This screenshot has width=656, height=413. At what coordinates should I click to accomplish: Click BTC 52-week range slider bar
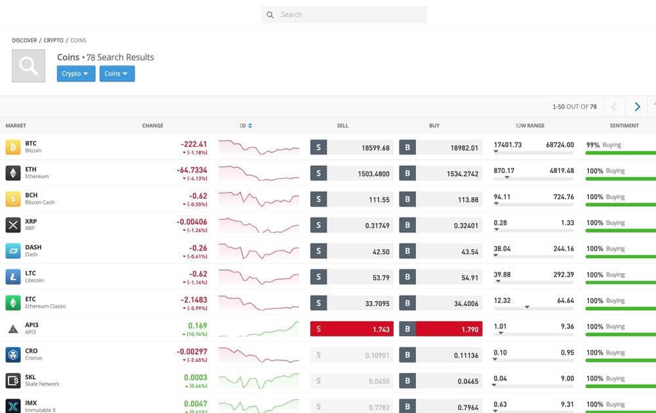pyautogui.click(x=533, y=153)
